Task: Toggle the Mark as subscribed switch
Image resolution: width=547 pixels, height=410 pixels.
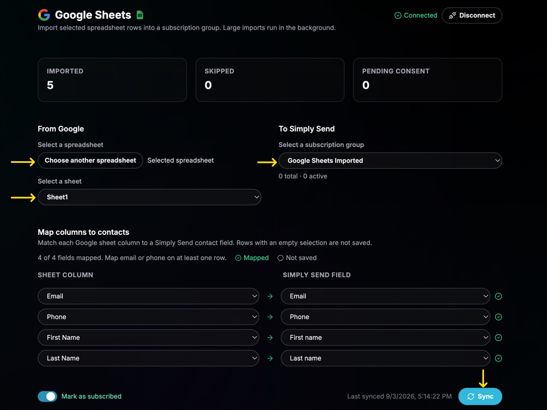Action: 47,397
